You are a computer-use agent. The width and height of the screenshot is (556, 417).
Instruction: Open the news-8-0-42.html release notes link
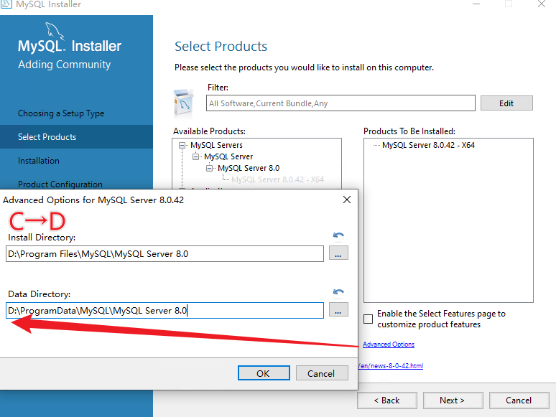(x=390, y=365)
